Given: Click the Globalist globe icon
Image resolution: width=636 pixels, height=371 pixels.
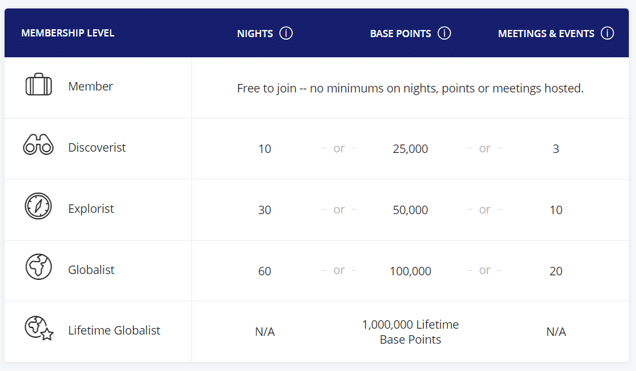Looking at the screenshot, I should pyautogui.click(x=38, y=267).
